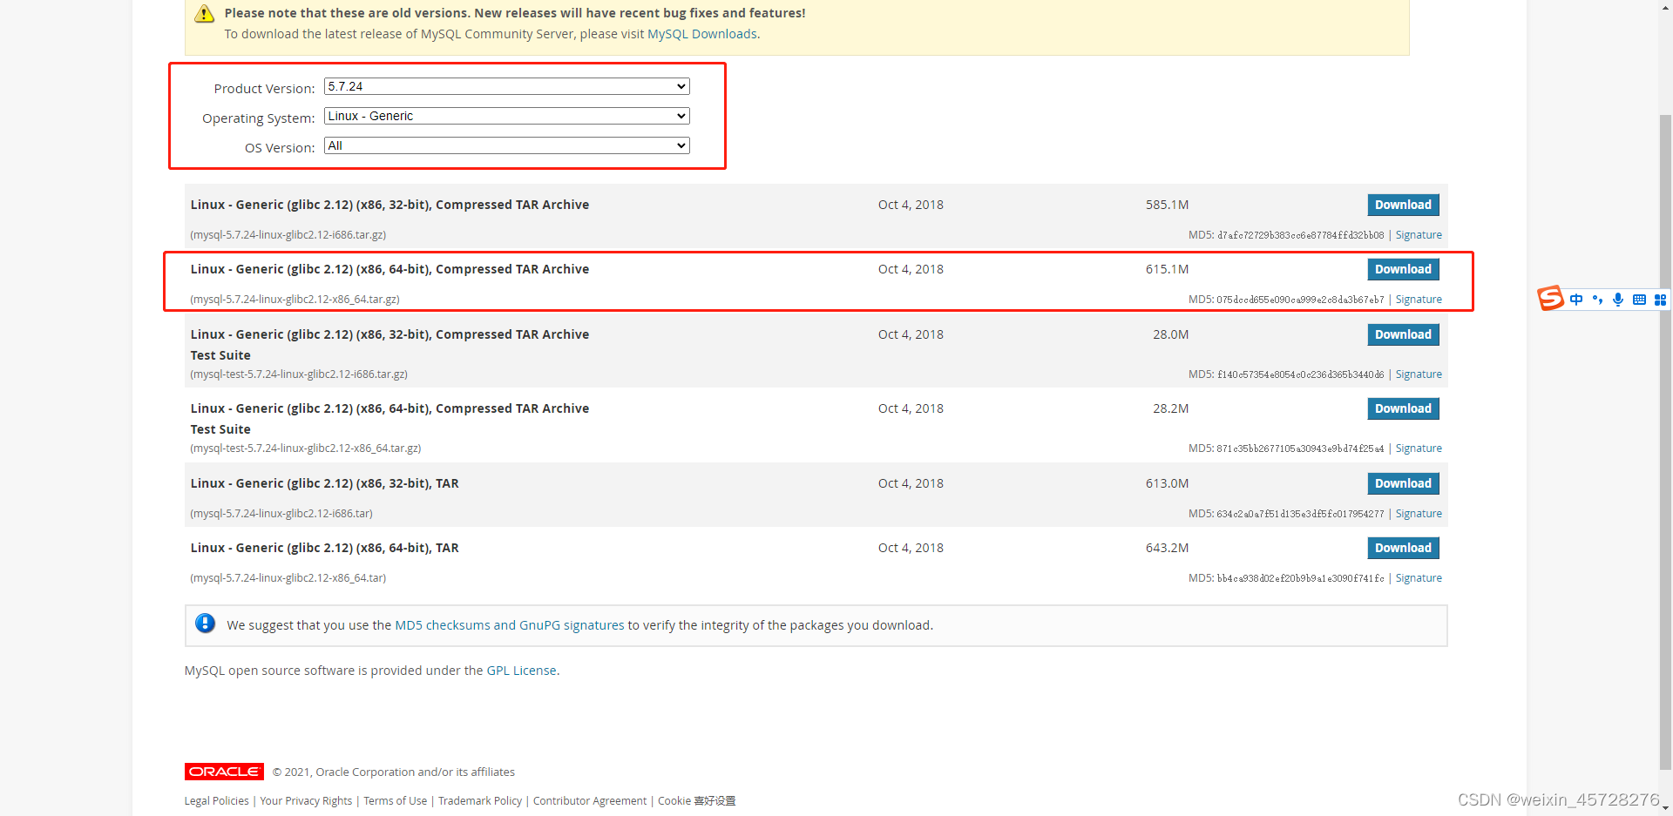This screenshot has width=1673, height=816.
Task: Click title Linux - Generic (x86, 64-bit), TAR
Action: [x=324, y=548]
